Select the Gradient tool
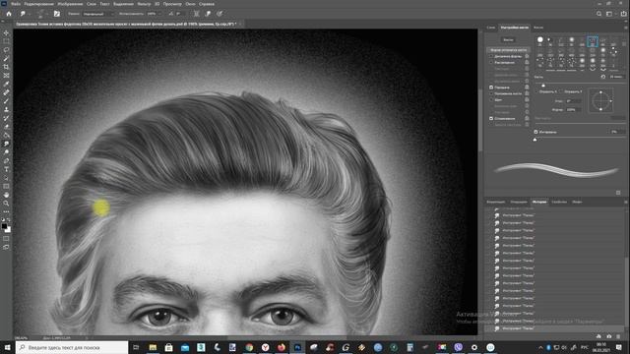Viewport: 630px width, 354px height. [6, 136]
